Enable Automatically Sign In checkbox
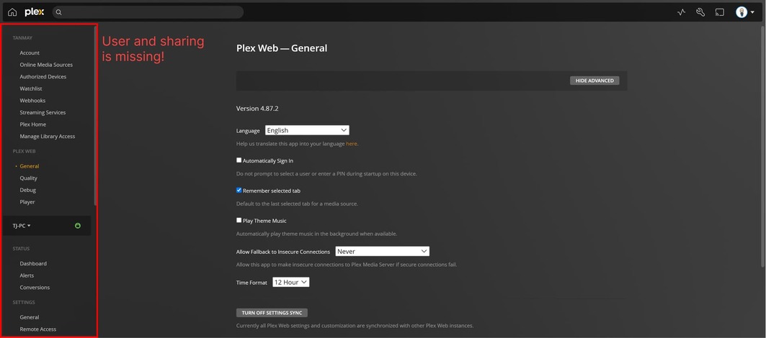The width and height of the screenshot is (766, 338). pyautogui.click(x=239, y=160)
